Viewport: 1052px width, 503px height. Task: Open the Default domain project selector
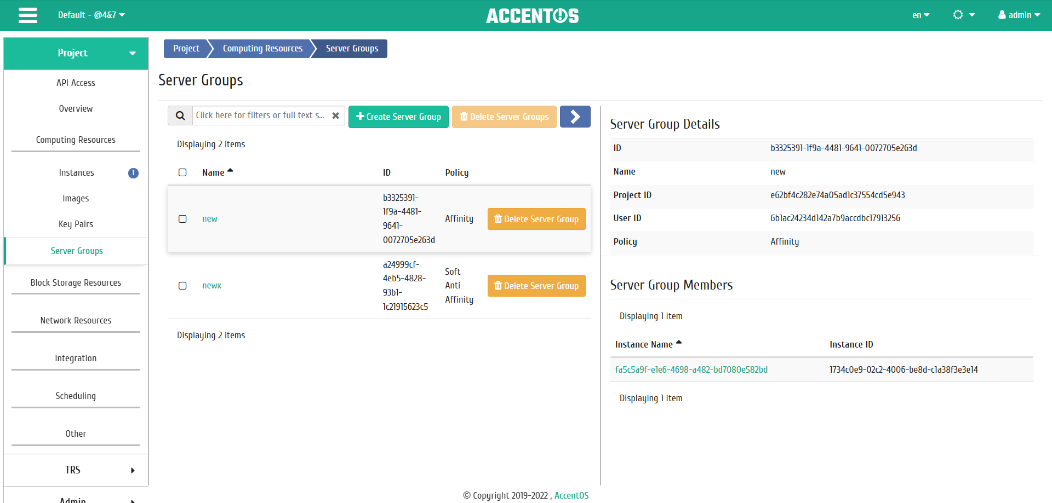[x=92, y=15]
